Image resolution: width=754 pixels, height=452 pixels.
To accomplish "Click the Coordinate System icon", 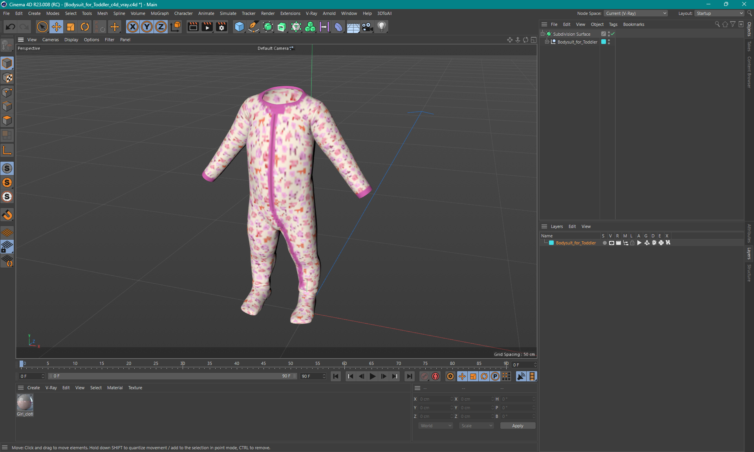I will (x=176, y=27).
